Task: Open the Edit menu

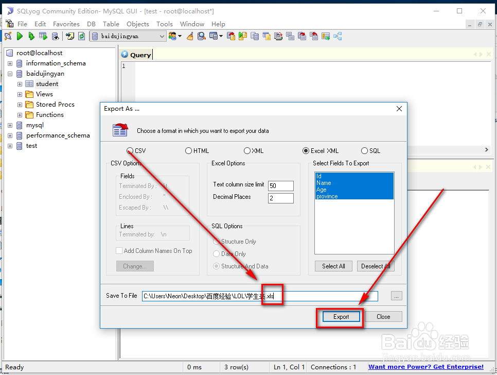Action: tap(40, 24)
